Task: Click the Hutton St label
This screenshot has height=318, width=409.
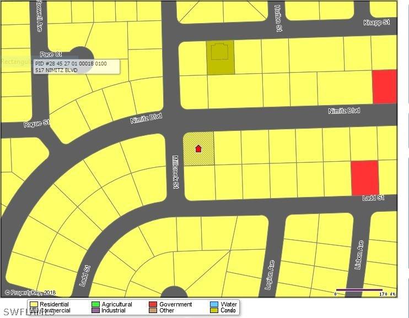Action: (278, 18)
